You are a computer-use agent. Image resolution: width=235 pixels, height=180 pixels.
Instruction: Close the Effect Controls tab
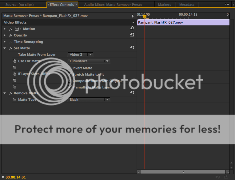coord(76,5)
